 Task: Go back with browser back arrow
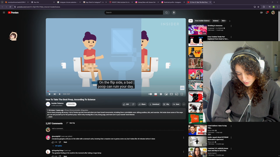(x=2, y=7)
